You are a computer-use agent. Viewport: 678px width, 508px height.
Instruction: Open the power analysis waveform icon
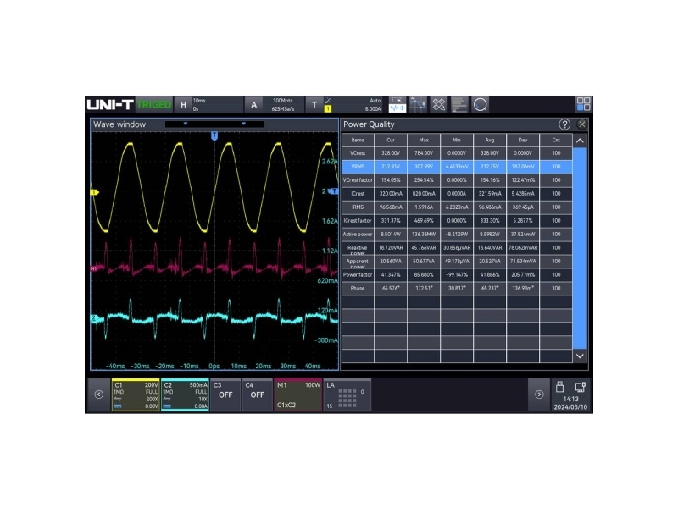(397, 105)
